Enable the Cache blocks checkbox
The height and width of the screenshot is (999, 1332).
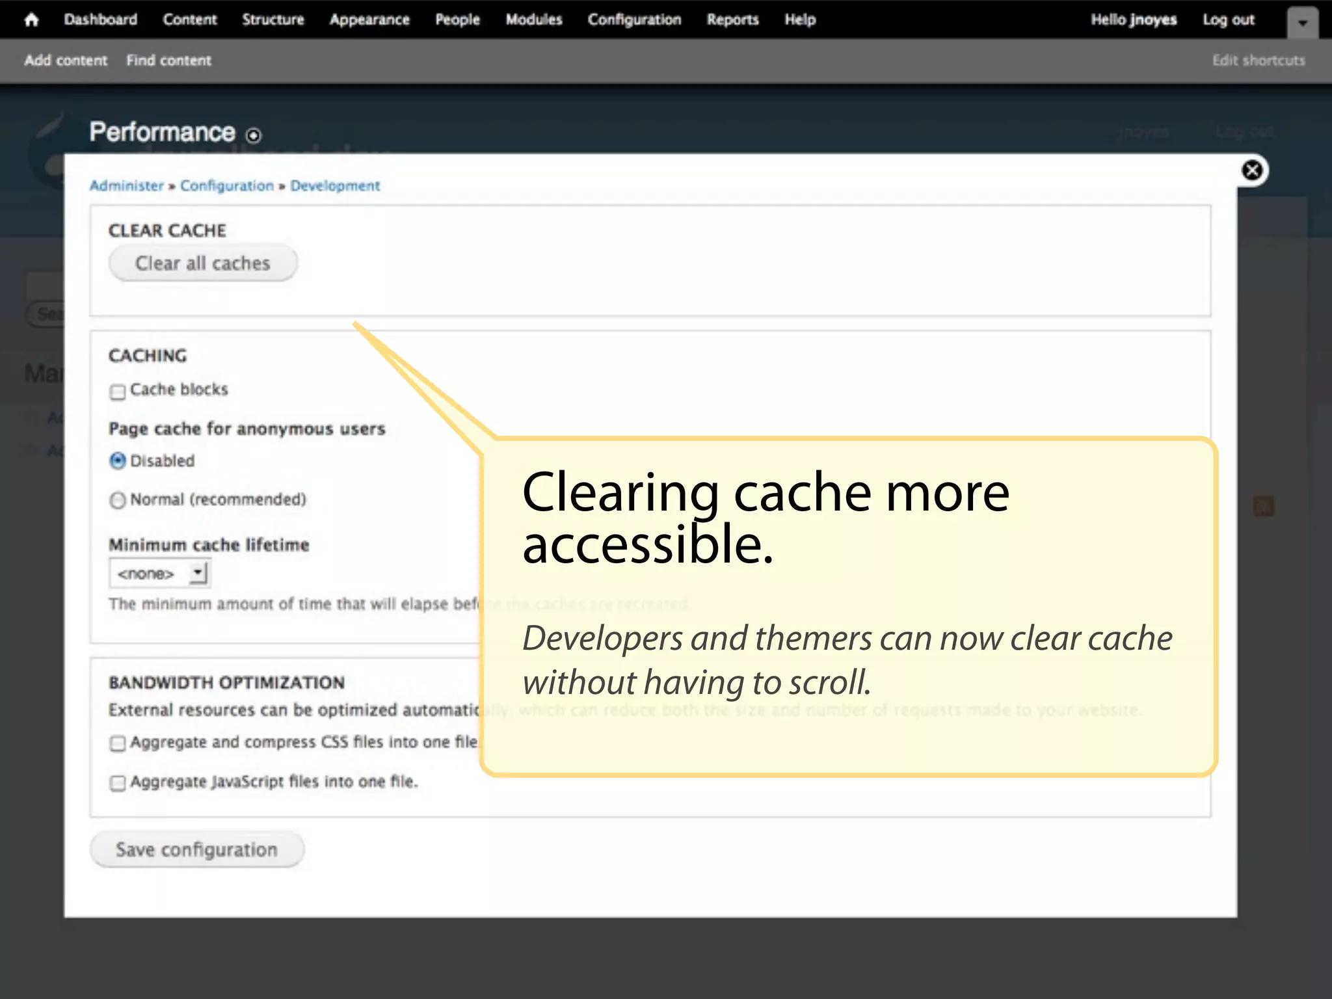[x=118, y=392]
